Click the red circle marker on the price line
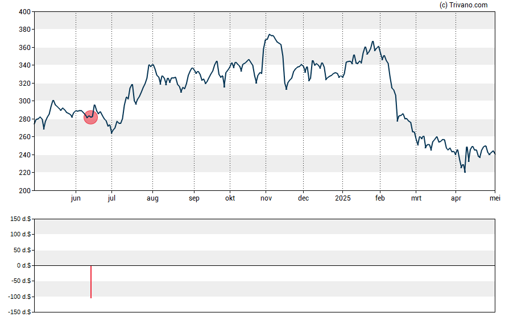 91,117
